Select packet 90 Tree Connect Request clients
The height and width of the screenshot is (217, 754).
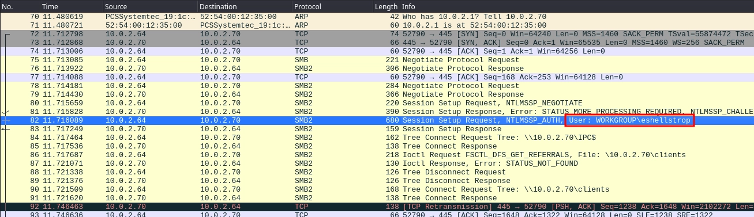click(377, 189)
